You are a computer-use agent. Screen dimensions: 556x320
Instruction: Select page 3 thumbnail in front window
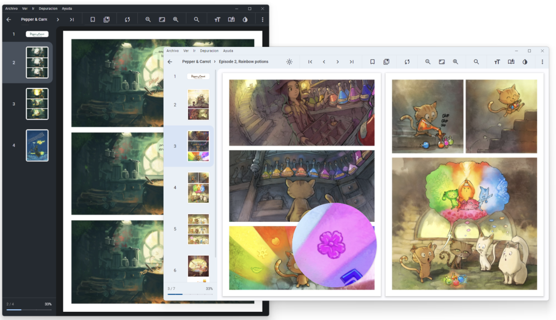198,146
